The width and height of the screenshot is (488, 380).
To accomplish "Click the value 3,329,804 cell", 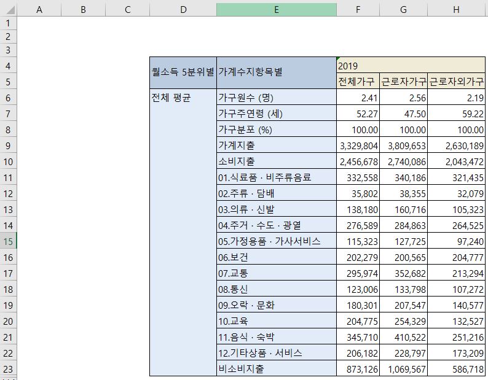I will (358, 145).
